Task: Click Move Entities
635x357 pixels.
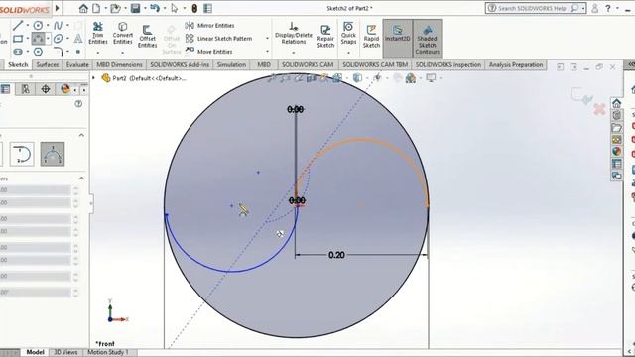Action: (209, 51)
